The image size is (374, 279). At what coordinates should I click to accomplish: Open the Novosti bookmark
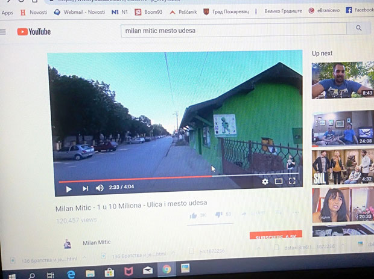(33, 12)
